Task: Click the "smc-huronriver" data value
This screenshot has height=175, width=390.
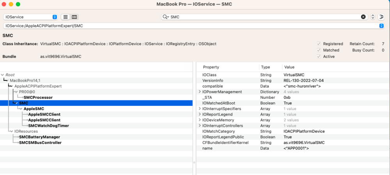Action: 302,86
